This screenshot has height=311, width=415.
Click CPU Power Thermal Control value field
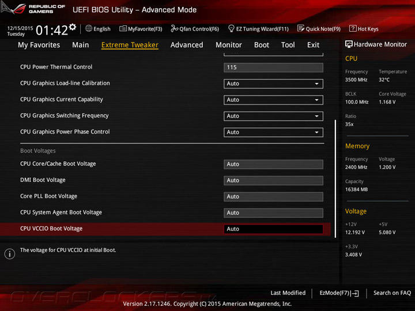(x=273, y=67)
